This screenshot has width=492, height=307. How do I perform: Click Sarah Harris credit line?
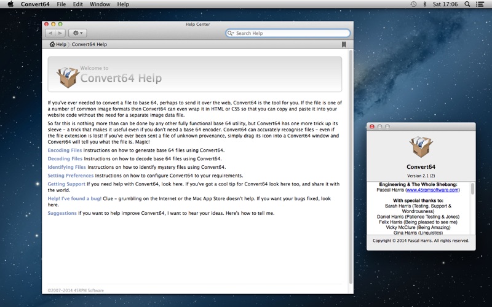tap(418, 209)
